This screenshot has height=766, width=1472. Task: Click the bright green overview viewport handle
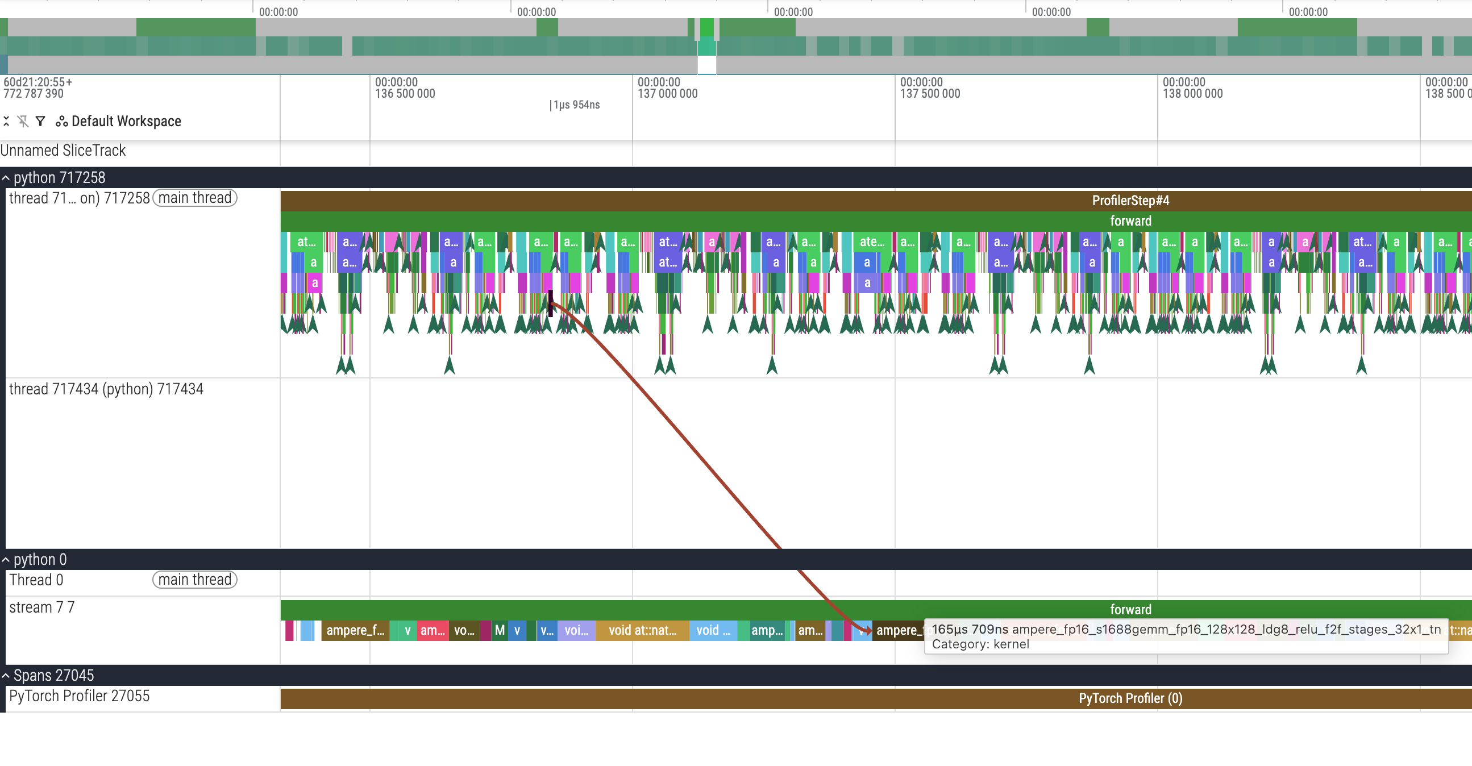tap(707, 27)
